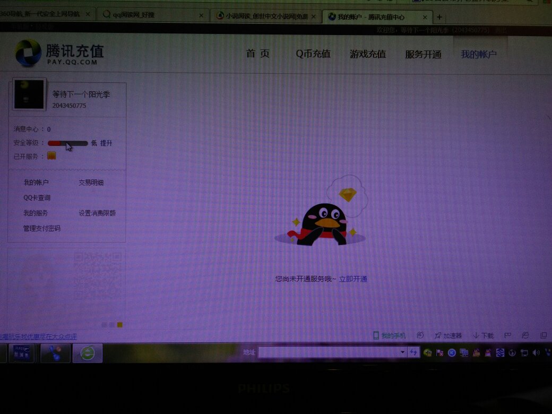
Task: Click the circular icon after 我的手机
Action: [x=420, y=335]
